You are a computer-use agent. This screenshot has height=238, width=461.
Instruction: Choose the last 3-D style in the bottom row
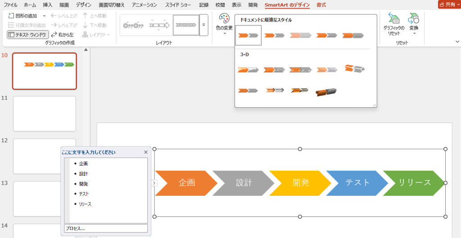point(326,91)
